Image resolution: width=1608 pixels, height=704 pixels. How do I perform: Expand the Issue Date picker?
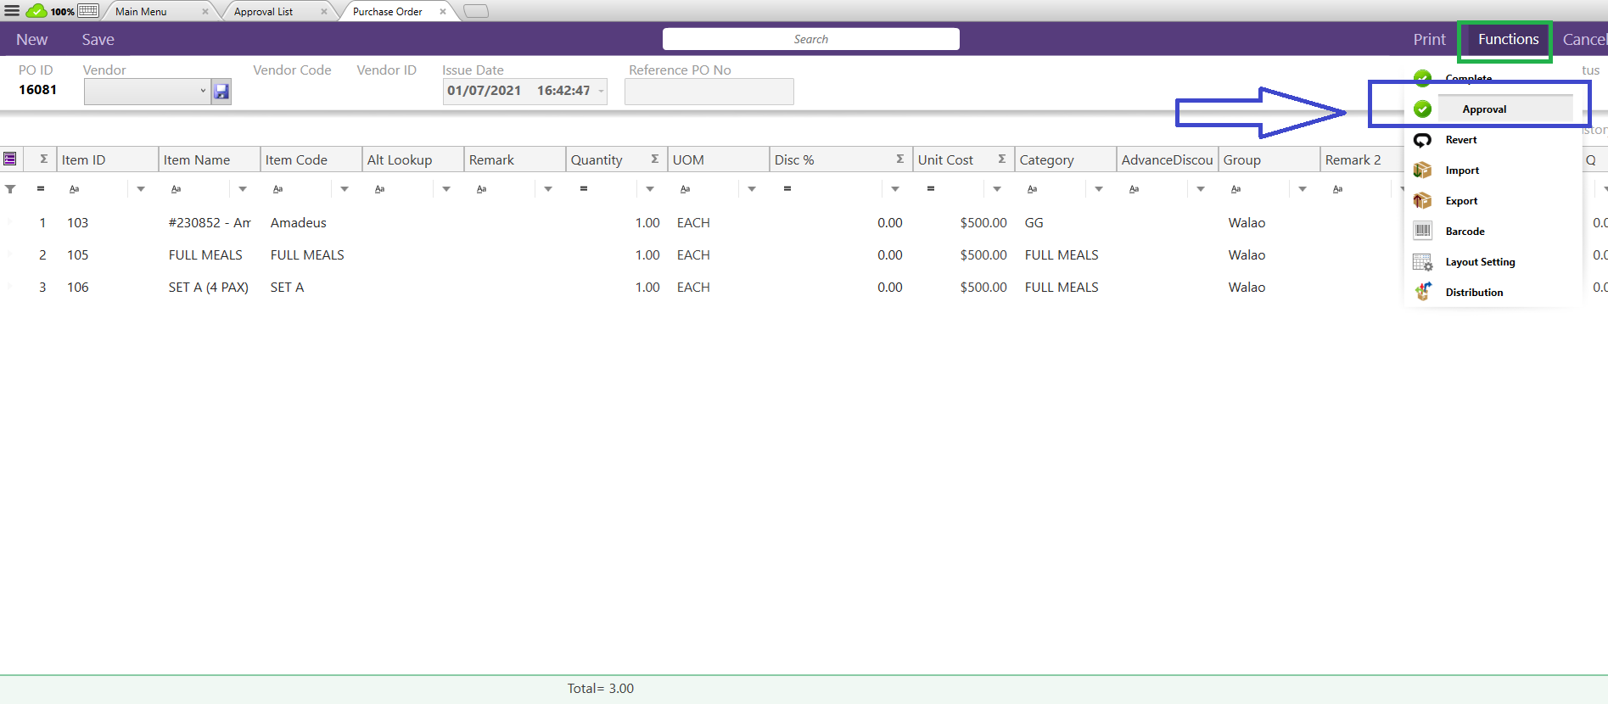pyautogui.click(x=601, y=91)
